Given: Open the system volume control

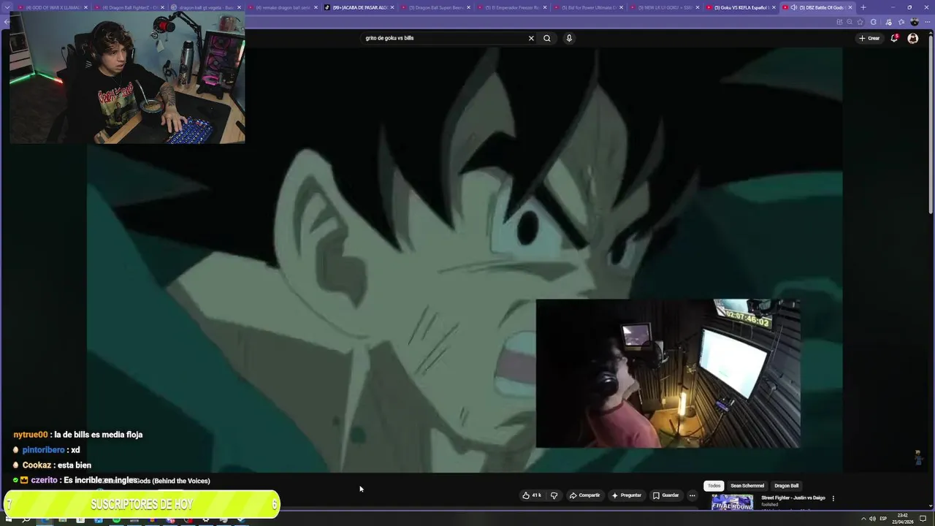Looking at the screenshot, I should (872, 519).
